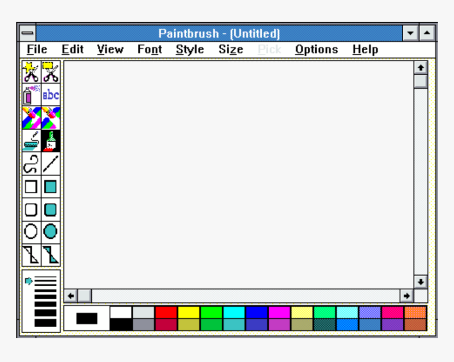Open the Help menu
This screenshot has width=454, height=362.
pos(365,50)
